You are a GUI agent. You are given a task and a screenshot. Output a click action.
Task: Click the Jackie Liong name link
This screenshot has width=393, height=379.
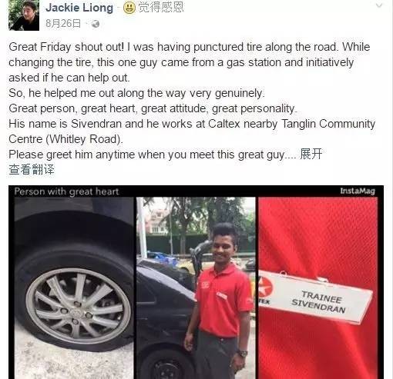[79, 8]
